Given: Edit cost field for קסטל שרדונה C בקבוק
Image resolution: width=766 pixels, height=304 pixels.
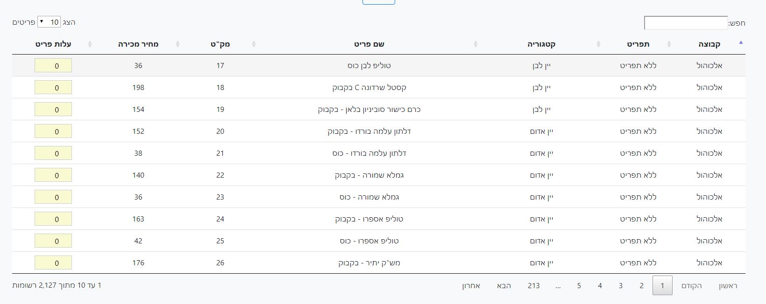Looking at the screenshot, I should click(53, 88).
